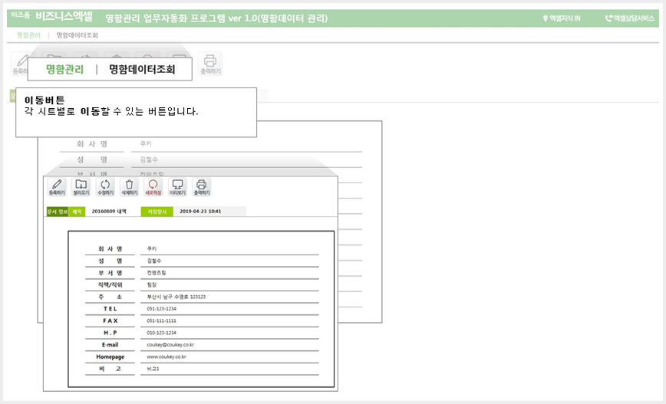
Task: Click the homepage www.coukey.co.kr
Action: pyautogui.click(x=166, y=356)
